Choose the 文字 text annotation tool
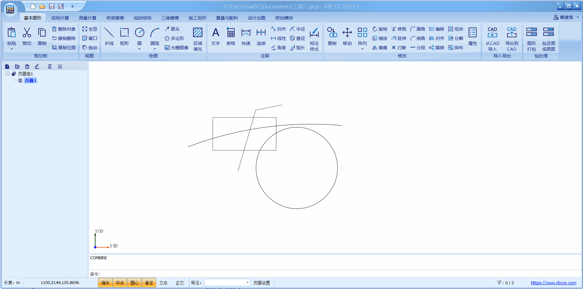 pyautogui.click(x=215, y=36)
